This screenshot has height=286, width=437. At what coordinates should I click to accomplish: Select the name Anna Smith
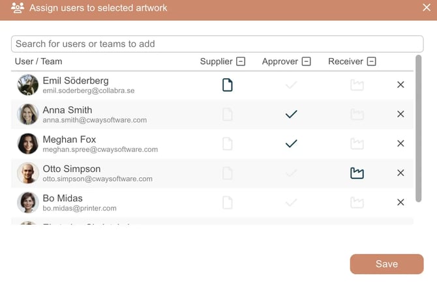[x=67, y=110]
